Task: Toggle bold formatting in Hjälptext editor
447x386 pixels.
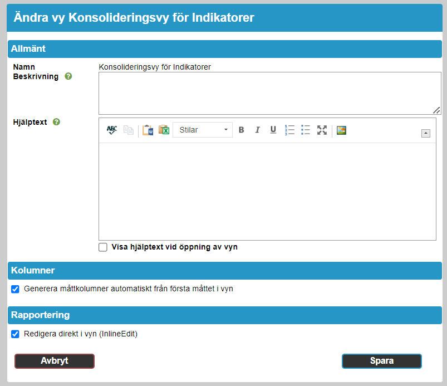Action: coord(241,130)
